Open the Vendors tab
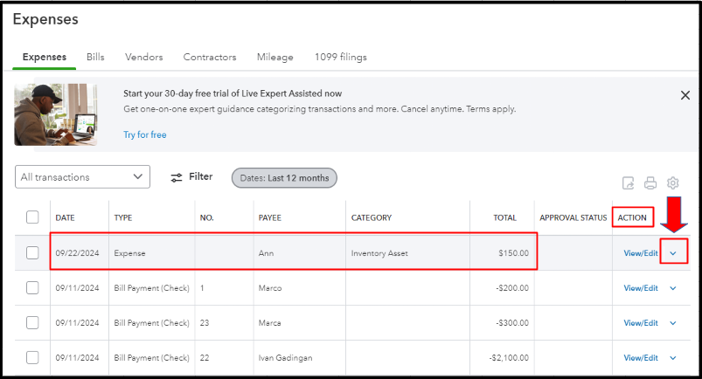Screen dimensions: 702x379 (143, 58)
